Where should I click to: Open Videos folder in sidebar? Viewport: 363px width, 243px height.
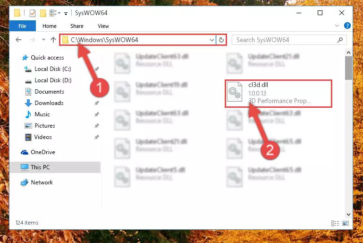(43, 137)
